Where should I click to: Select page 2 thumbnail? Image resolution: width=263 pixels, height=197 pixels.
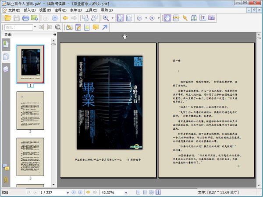tap(30, 110)
